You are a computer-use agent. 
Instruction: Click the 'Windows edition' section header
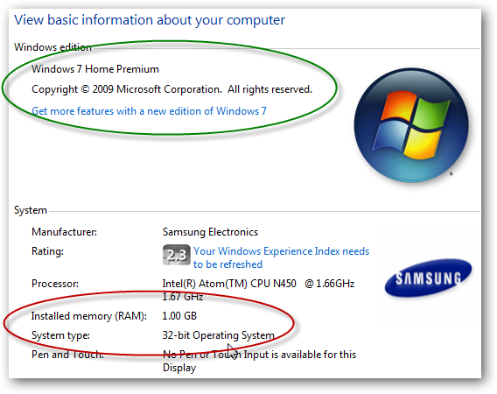(x=52, y=47)
